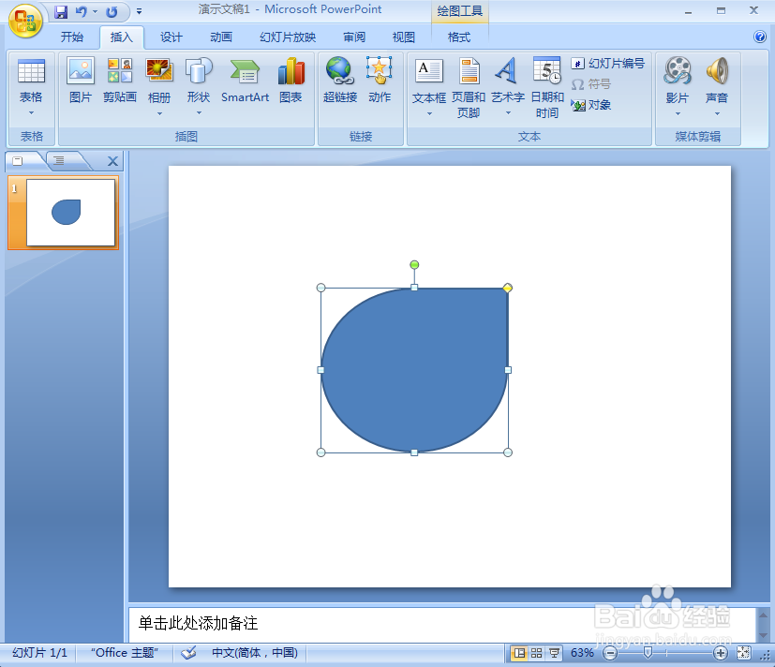Expand the WordArt (艺术字) dropdown arrow
Screen dimensions: 775x667
508,114
